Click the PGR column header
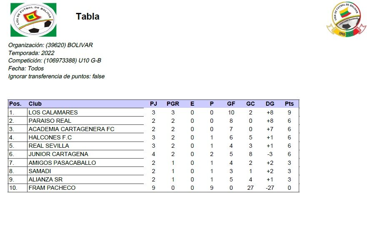 pos(173,104)
